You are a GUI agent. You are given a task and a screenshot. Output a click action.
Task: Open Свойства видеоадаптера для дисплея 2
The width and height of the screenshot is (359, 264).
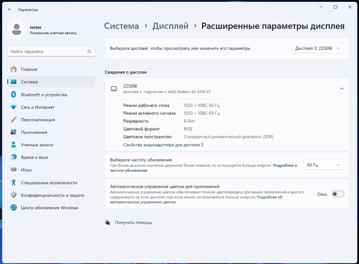(163, 145)
